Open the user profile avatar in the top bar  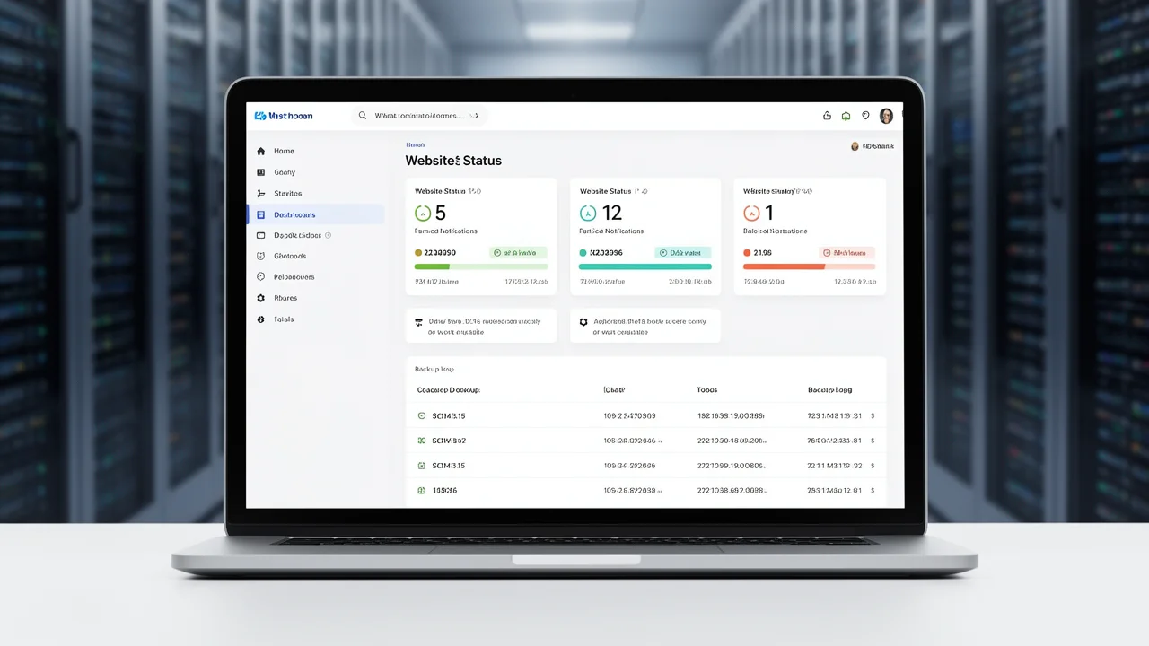(886, 116)
